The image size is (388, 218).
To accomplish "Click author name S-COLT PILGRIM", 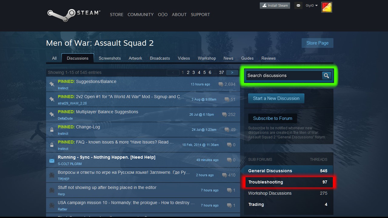I will (70, 164).
